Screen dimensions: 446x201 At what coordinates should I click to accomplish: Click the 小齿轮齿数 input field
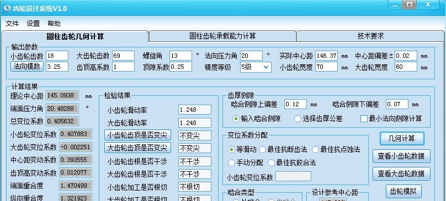click(x=57, y=56)
